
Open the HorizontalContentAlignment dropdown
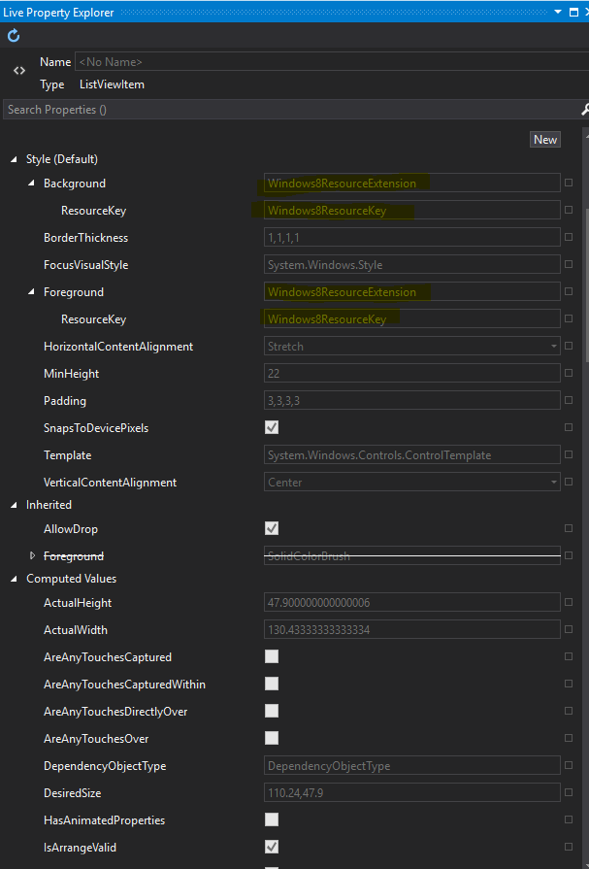click(554, 346)
